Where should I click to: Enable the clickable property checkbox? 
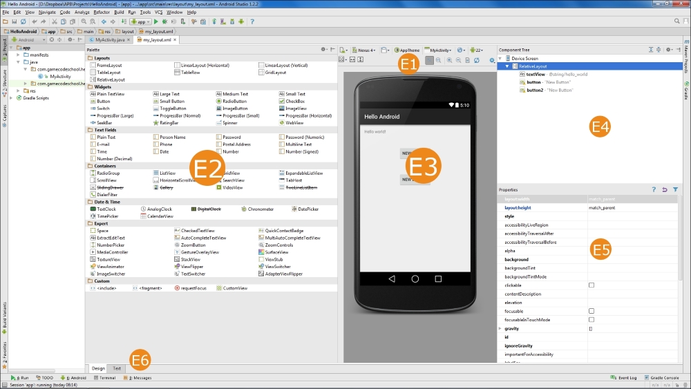click(x=591, y=285)
